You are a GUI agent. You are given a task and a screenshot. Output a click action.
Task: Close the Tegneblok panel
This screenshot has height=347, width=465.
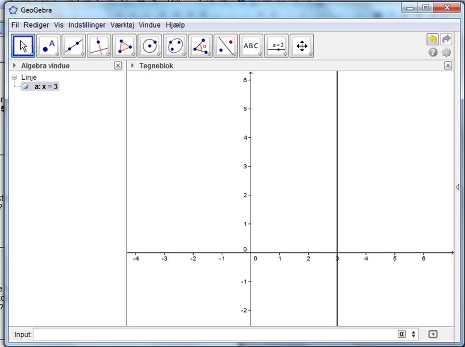click(x=448, y=65)
